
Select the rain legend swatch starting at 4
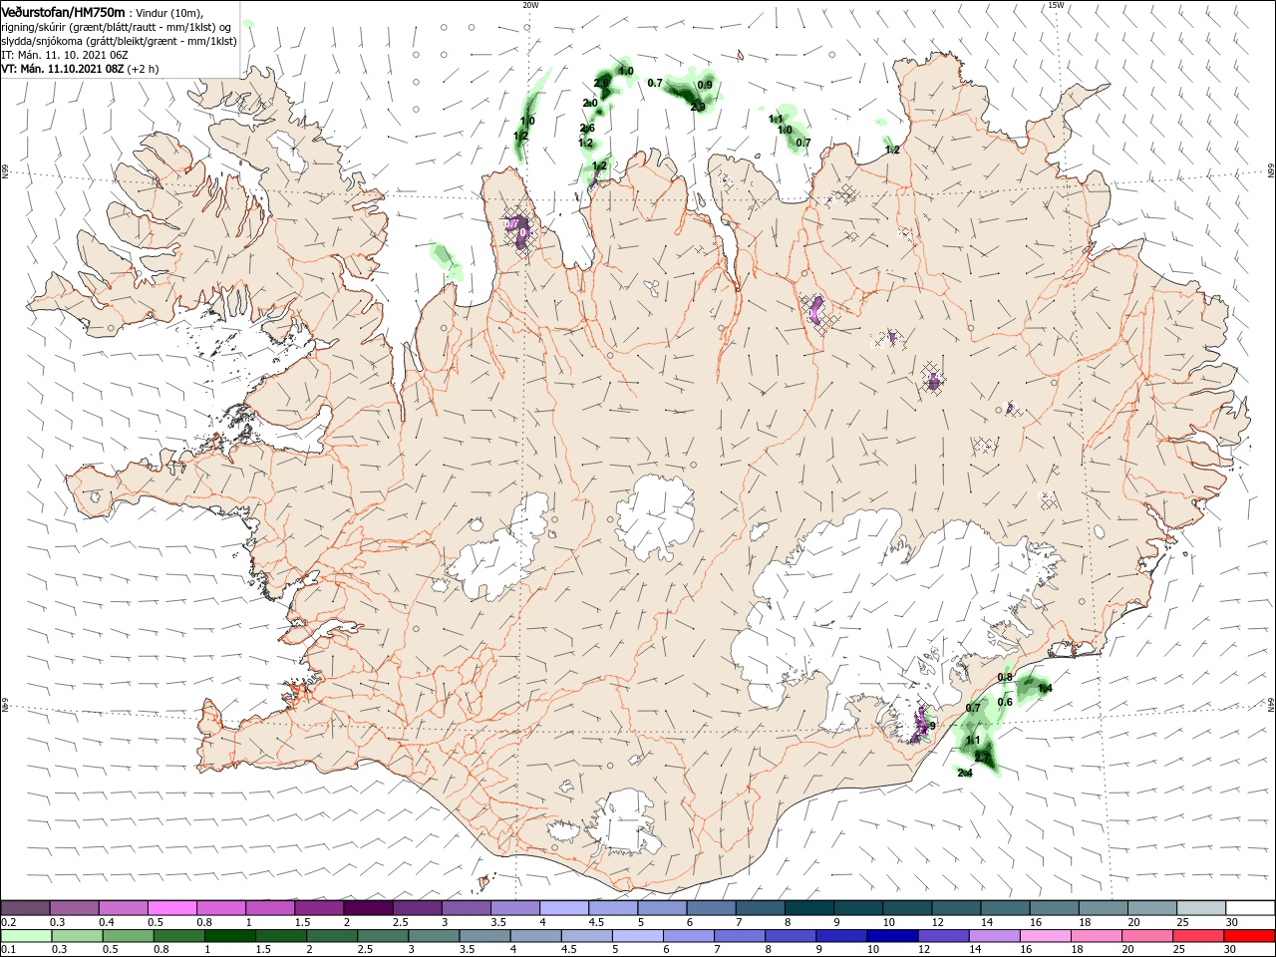pyautogui.click(x=535, y=936)
